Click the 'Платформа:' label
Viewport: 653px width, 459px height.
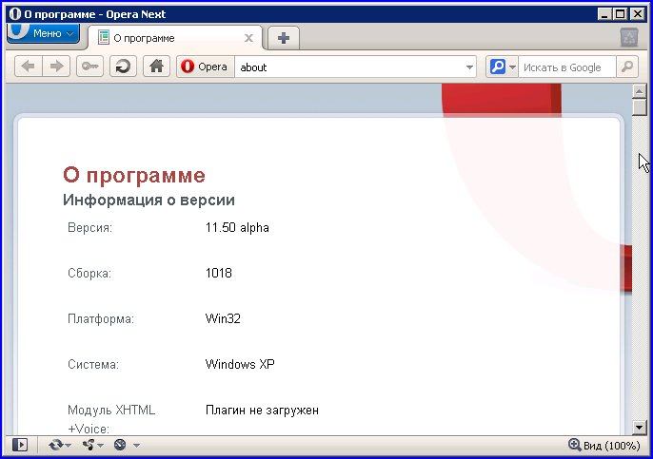click(101, 319)
